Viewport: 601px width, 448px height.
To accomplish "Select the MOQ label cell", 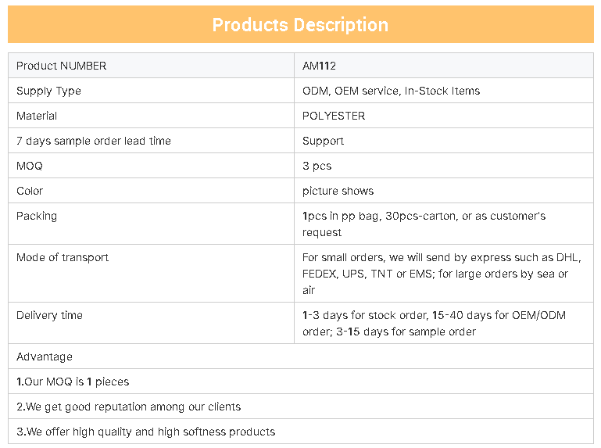I will tap(151, 165).
